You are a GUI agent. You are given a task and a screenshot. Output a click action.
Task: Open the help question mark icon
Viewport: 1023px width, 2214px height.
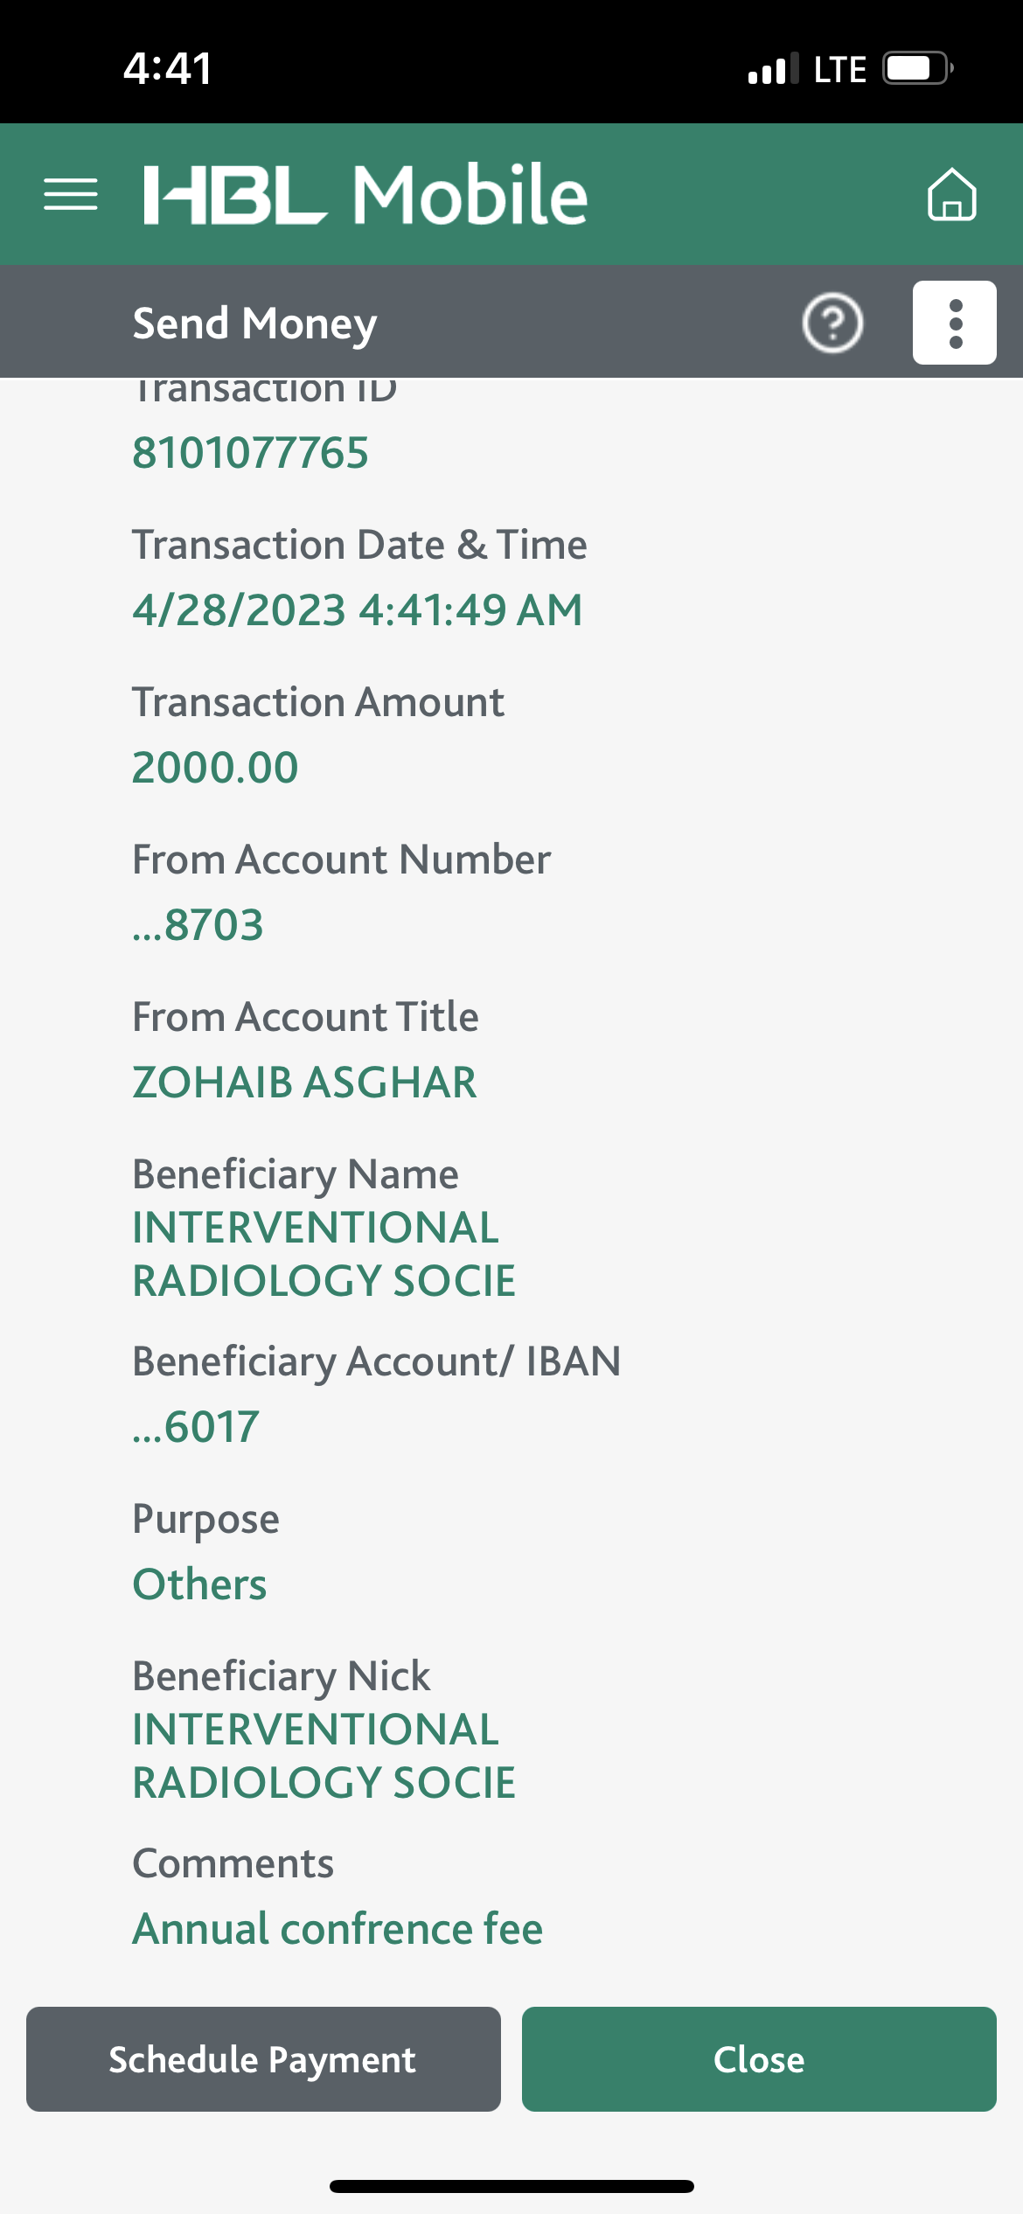click(832, 323)
